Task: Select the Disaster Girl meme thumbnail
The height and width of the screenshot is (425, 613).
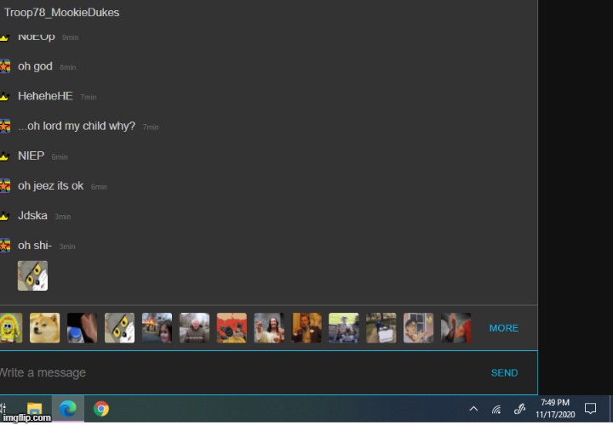Action: [x=157, y=328]
